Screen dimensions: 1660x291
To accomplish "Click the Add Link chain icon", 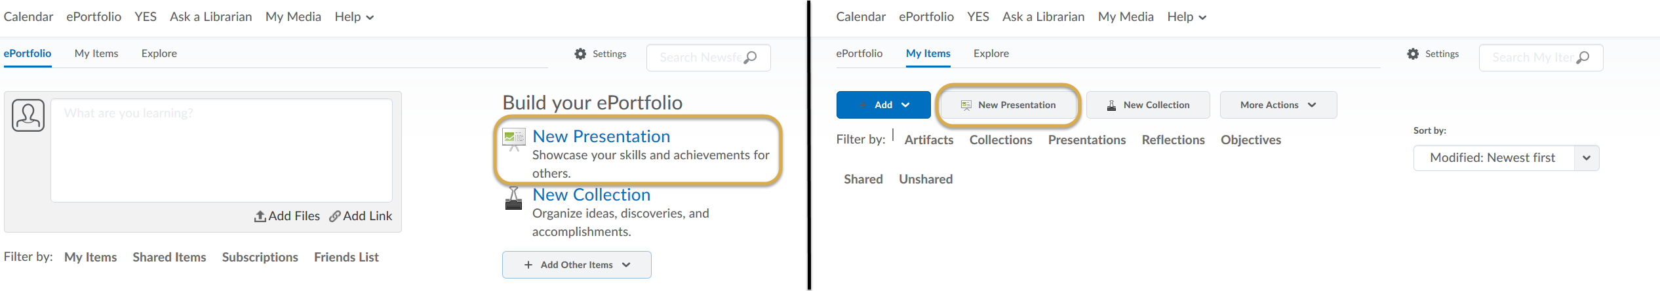I will 335,216.
